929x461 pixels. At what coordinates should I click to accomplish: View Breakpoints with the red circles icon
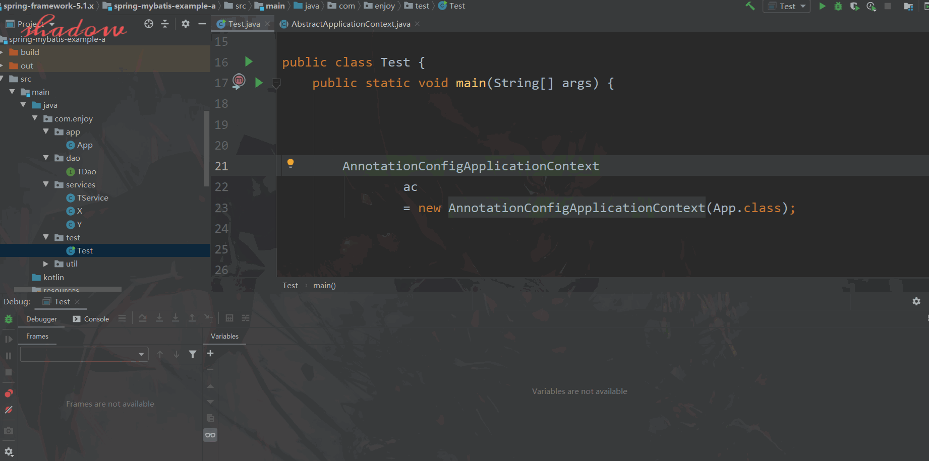point(9,393)
